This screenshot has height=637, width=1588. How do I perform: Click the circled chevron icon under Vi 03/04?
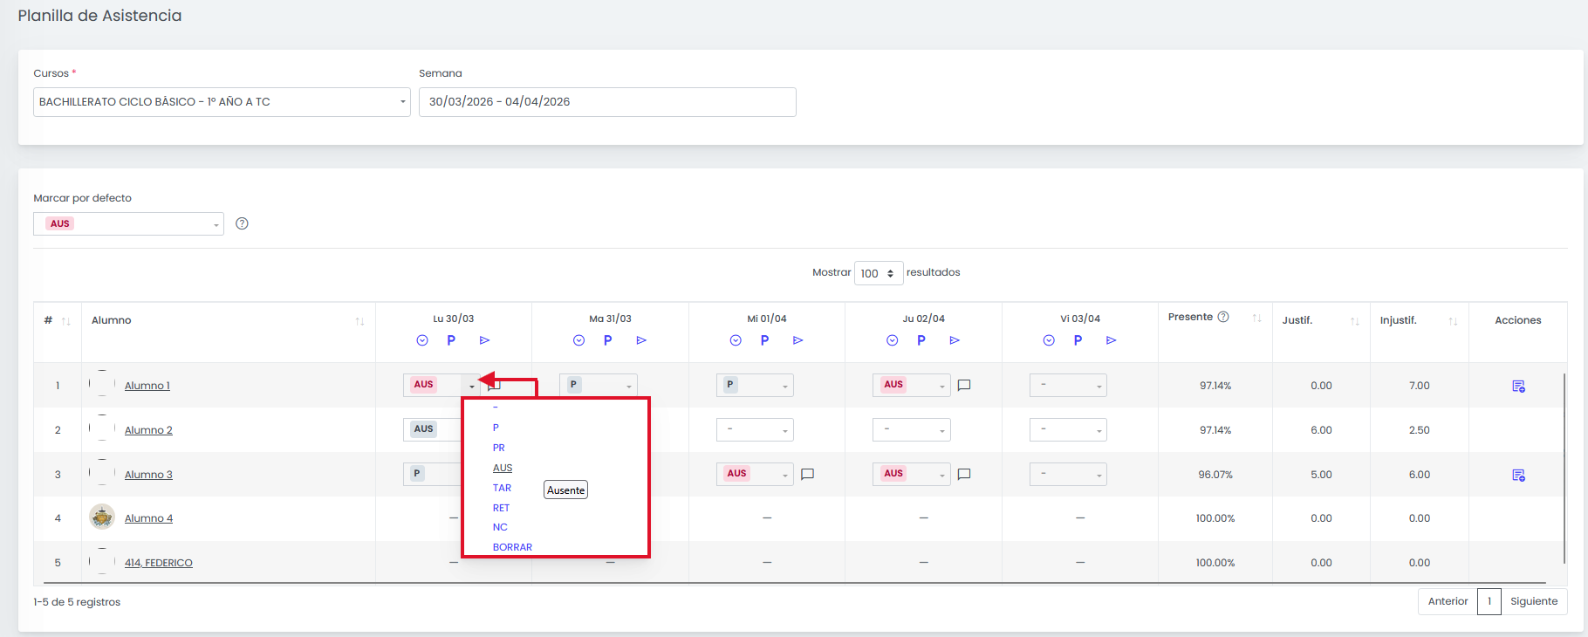(x=1049, y=340)
